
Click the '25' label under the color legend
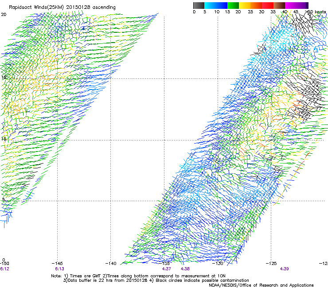[250, 12]
